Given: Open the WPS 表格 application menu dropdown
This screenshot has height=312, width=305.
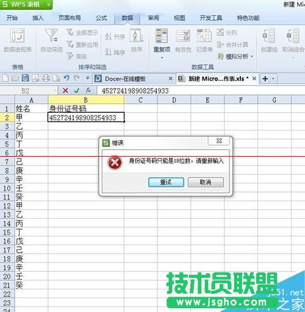Looking at the screenshot, I should point(48,4).
